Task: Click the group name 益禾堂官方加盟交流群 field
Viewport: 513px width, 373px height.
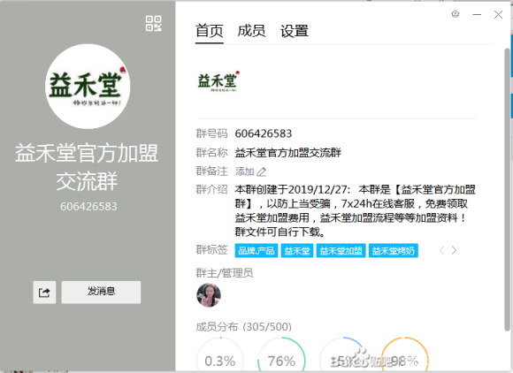Action: pyautogui.click(x=288, y=153)
